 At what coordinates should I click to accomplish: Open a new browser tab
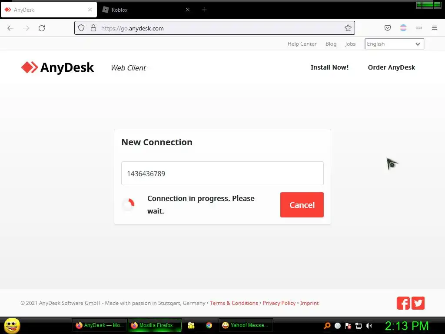point(204,10)
